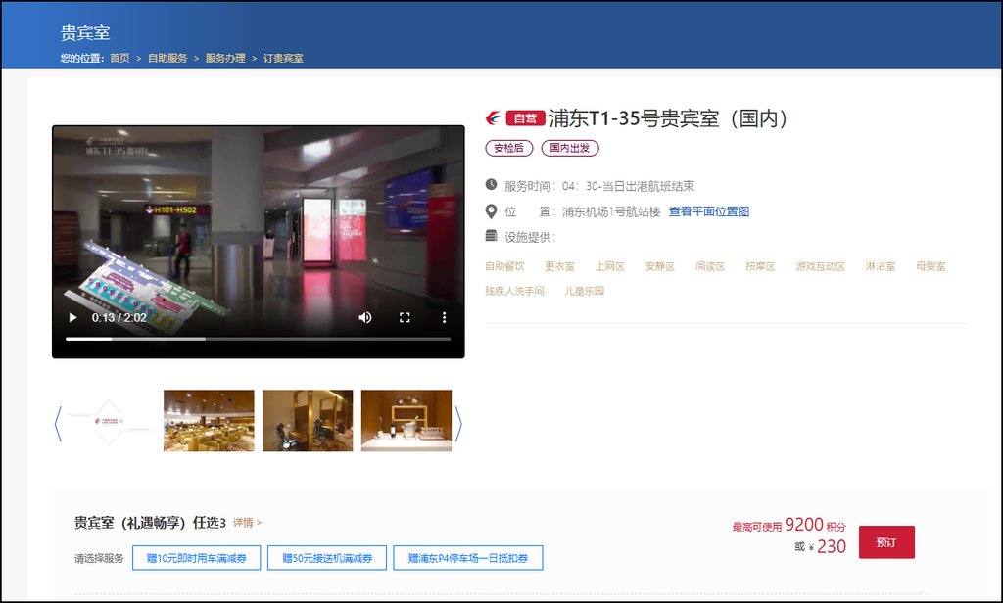Show next thumbnails with right arrow
The width and height of the screenshot is (1003, 603).
[458, 423]
